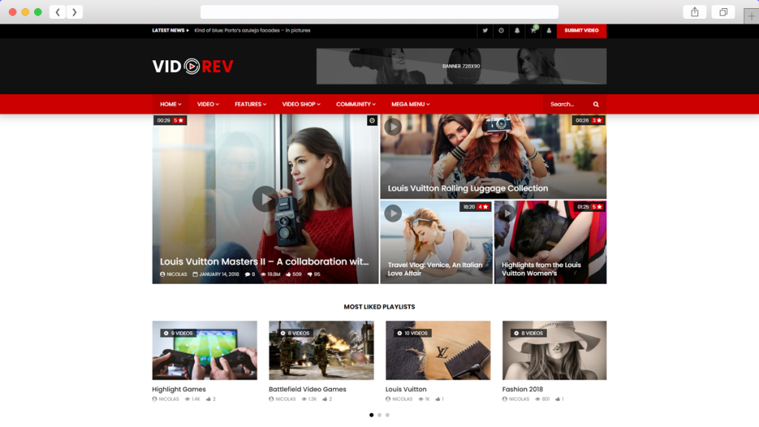Expand the Video menu
This screenshot has height=427, width=759.
click(208, 104)
